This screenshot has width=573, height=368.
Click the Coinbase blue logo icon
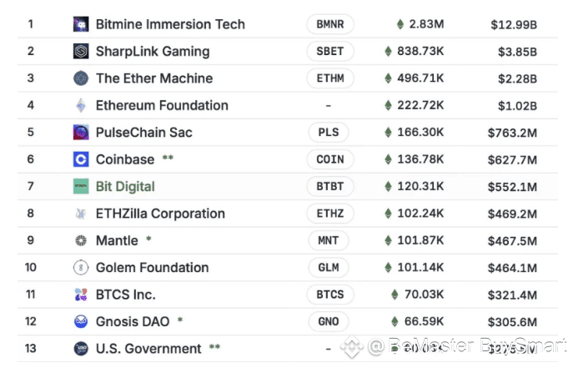(x=81, y=159)
